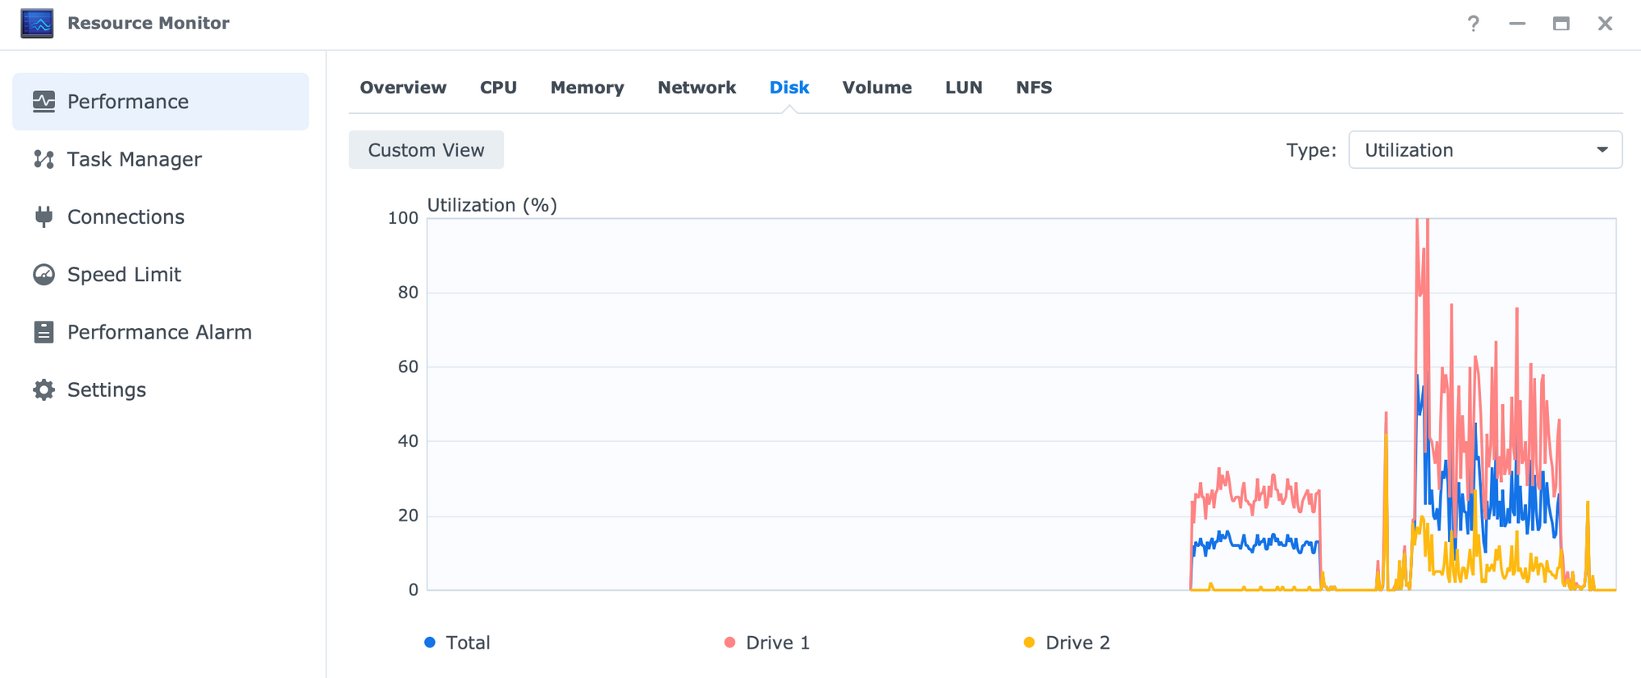Click the Resource Monitor app icon
Viewport: 1641px width, 678px height.
37,23
